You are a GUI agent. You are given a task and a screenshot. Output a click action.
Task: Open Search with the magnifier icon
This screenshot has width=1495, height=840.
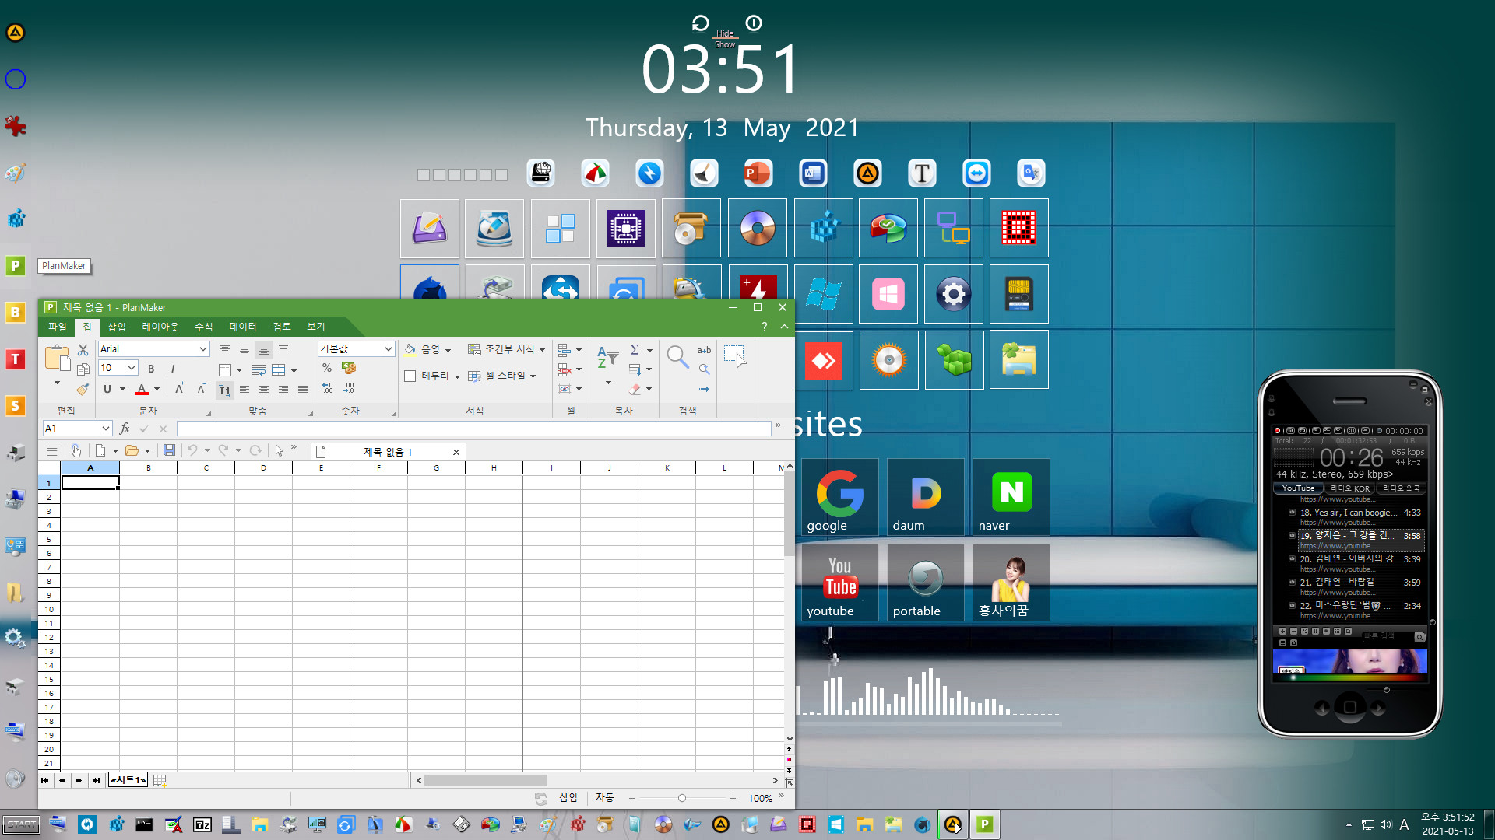(677, 357)
